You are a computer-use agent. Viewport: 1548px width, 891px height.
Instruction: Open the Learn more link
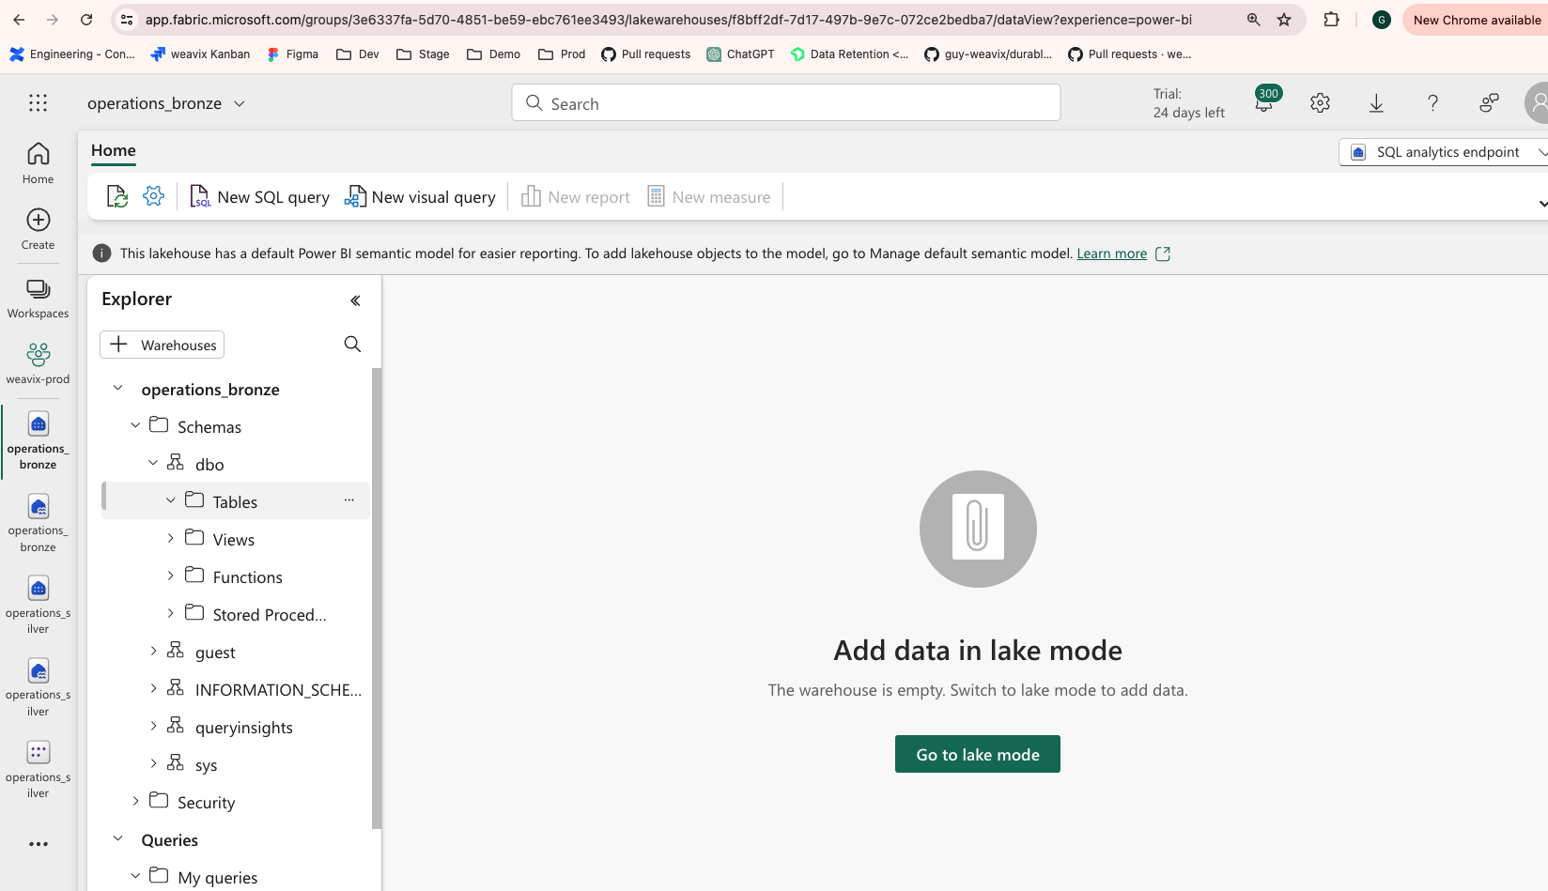coord(1111,253)
